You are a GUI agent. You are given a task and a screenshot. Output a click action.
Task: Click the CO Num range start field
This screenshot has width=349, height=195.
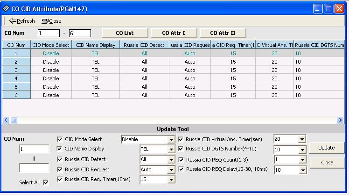[x=49, y=33]
